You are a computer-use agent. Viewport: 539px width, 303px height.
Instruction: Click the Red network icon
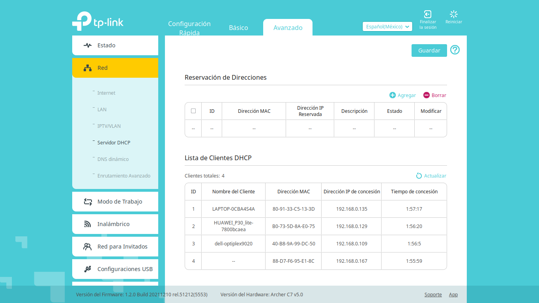pyautogui.click(x=88, y=68)
